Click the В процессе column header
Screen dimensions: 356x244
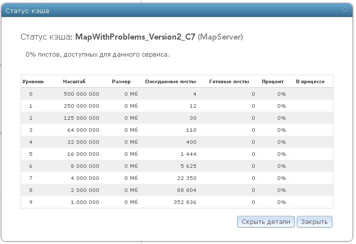[x=310, y=81]
